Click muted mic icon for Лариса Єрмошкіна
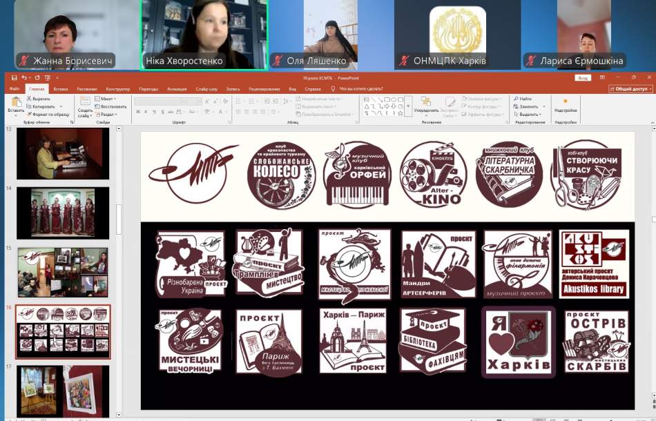Viewport: 656px width, 421px height. pyautogui.click(x=531, y=61)
